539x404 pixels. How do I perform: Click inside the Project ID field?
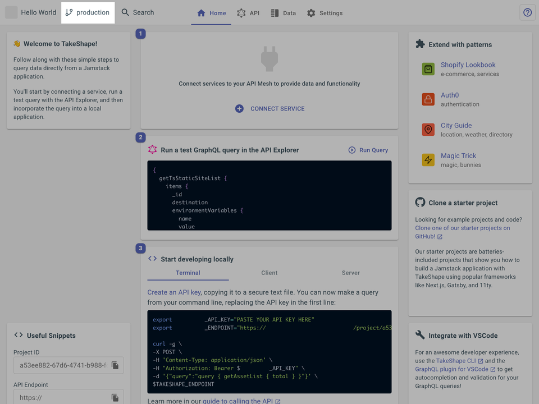(x=62, y=365)
